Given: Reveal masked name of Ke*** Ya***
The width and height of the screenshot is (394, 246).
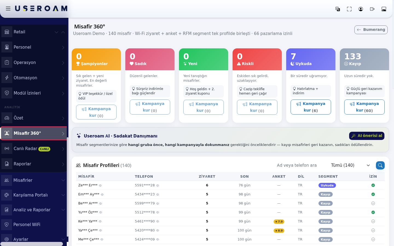Looking at the screenshot, I should click(x=100, y=221).
